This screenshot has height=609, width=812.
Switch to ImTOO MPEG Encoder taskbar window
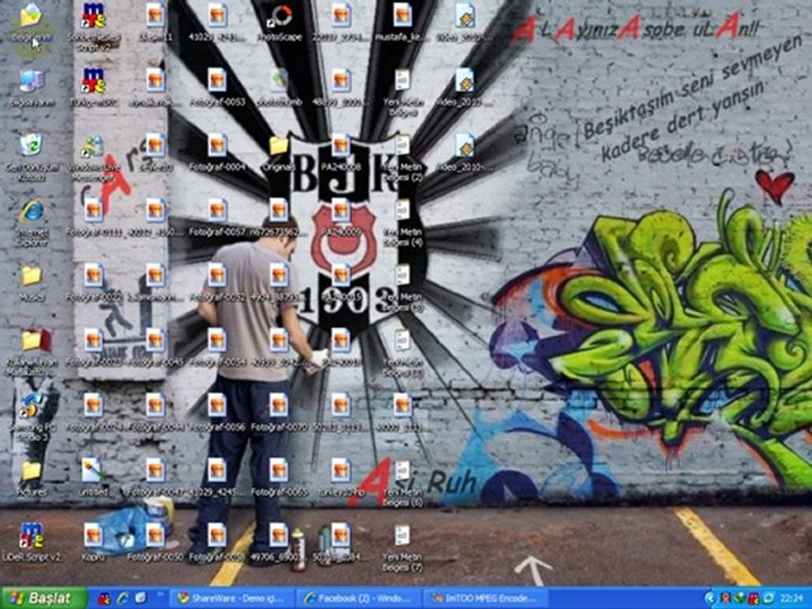486,599
